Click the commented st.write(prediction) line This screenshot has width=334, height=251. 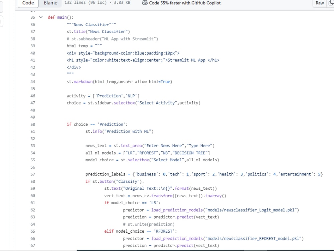pos(149,224)
